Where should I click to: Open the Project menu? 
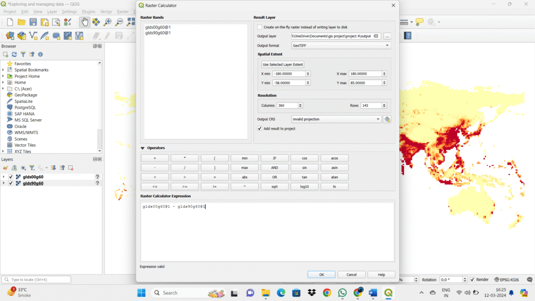(10, 11)
